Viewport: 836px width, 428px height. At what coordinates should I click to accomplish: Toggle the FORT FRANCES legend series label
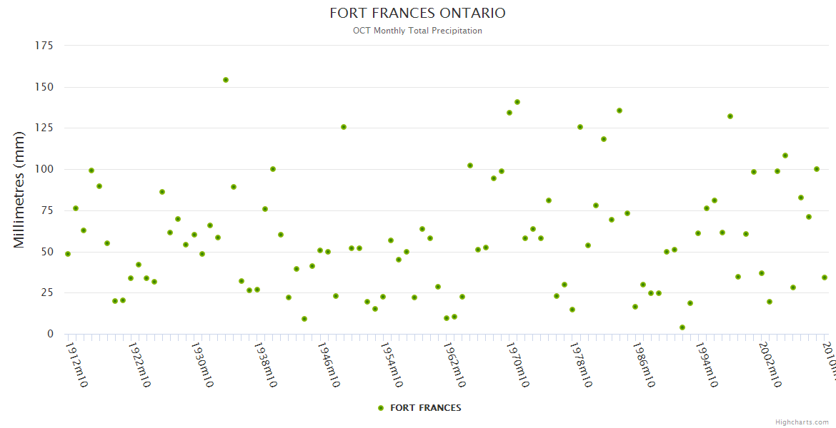425,408
